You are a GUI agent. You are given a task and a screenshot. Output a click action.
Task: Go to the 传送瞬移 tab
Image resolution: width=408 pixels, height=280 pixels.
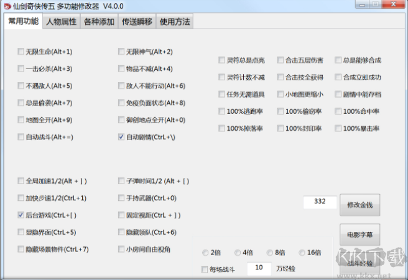click(137, 21)
